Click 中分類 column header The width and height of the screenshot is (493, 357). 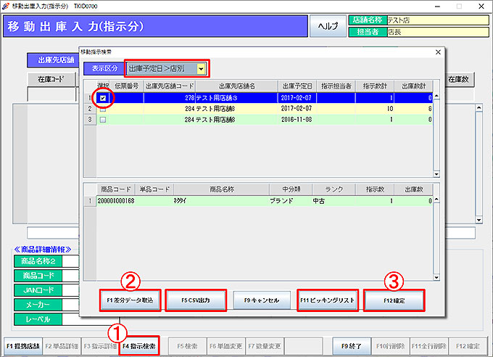pos(291,189)
